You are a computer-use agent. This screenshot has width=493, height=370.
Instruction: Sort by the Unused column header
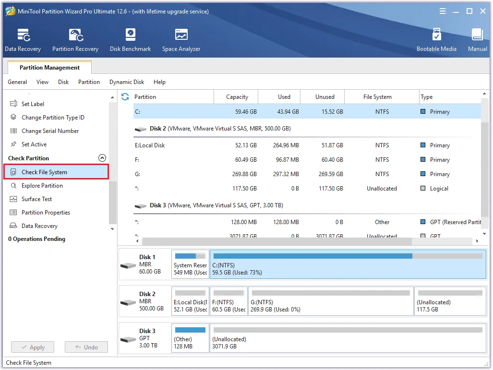click(x=322, y=97)
